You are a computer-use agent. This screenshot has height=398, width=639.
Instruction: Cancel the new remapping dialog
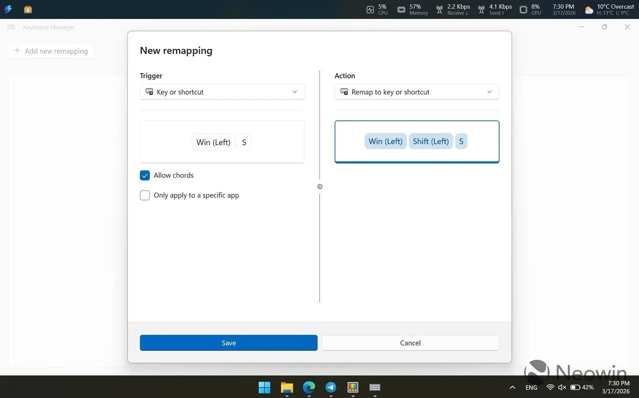coord(410,343)
